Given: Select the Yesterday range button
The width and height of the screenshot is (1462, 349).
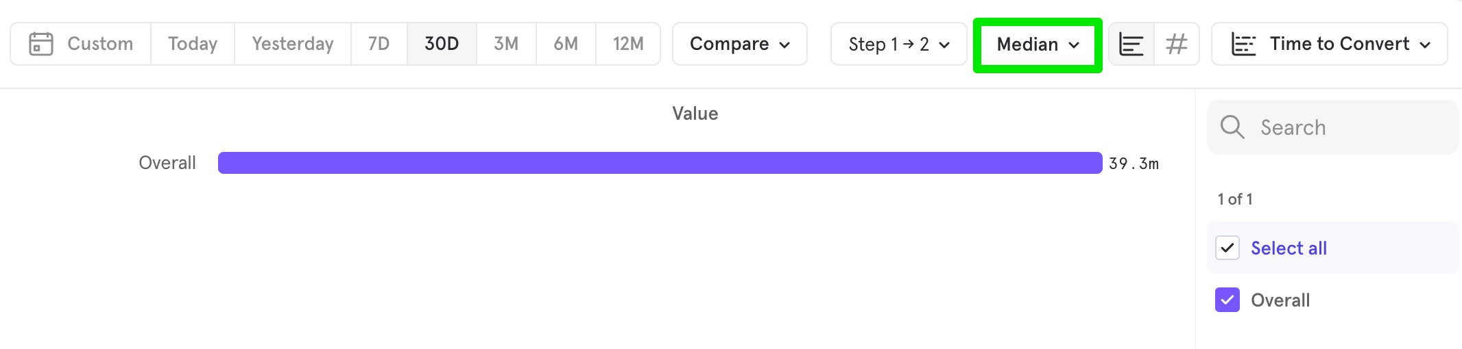Looking at the screenshot, I should coord(293,44).
